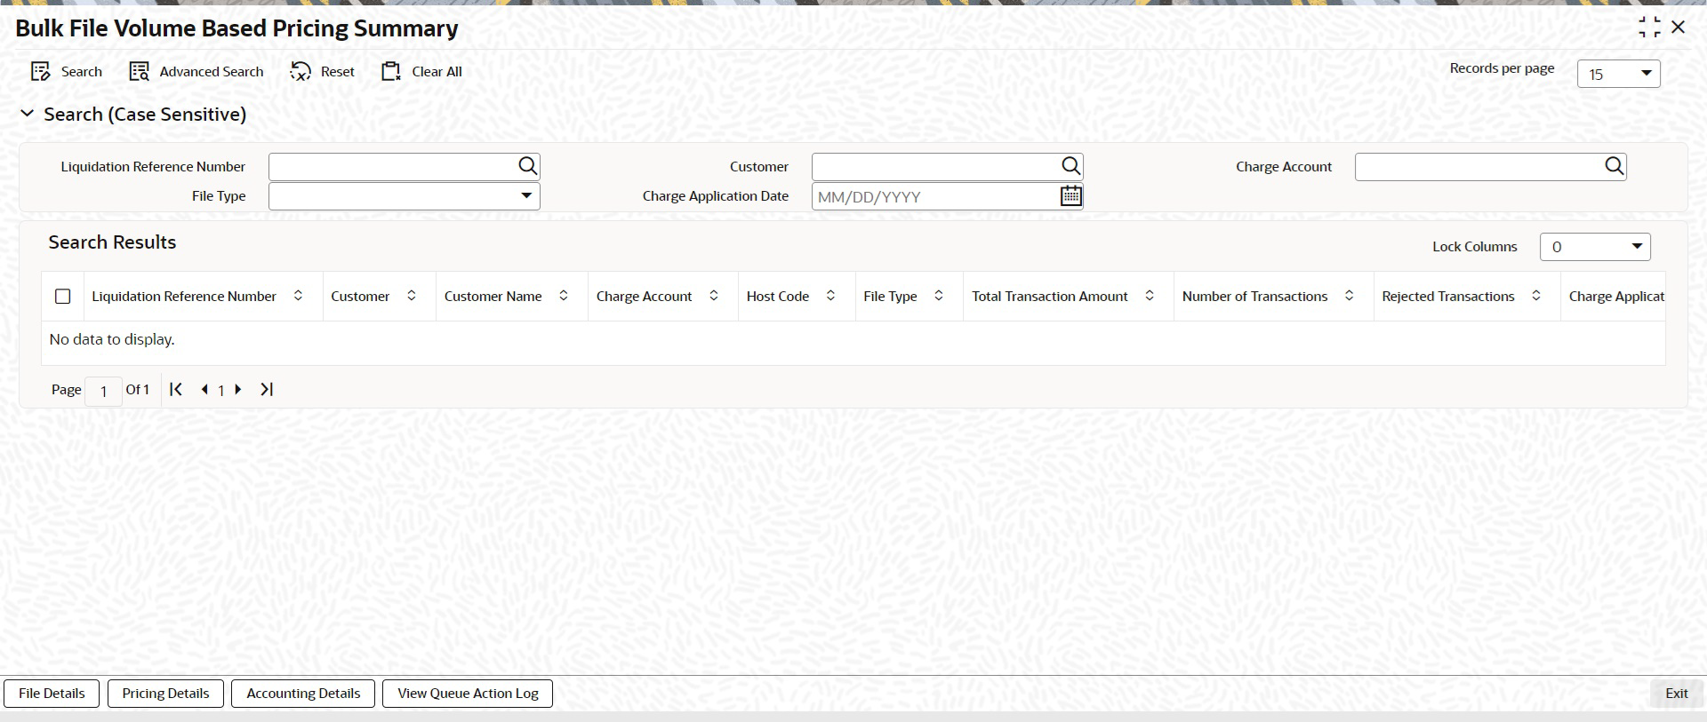
Task: Sort by Rejected Transactions
Action: tap(1536, 296)
